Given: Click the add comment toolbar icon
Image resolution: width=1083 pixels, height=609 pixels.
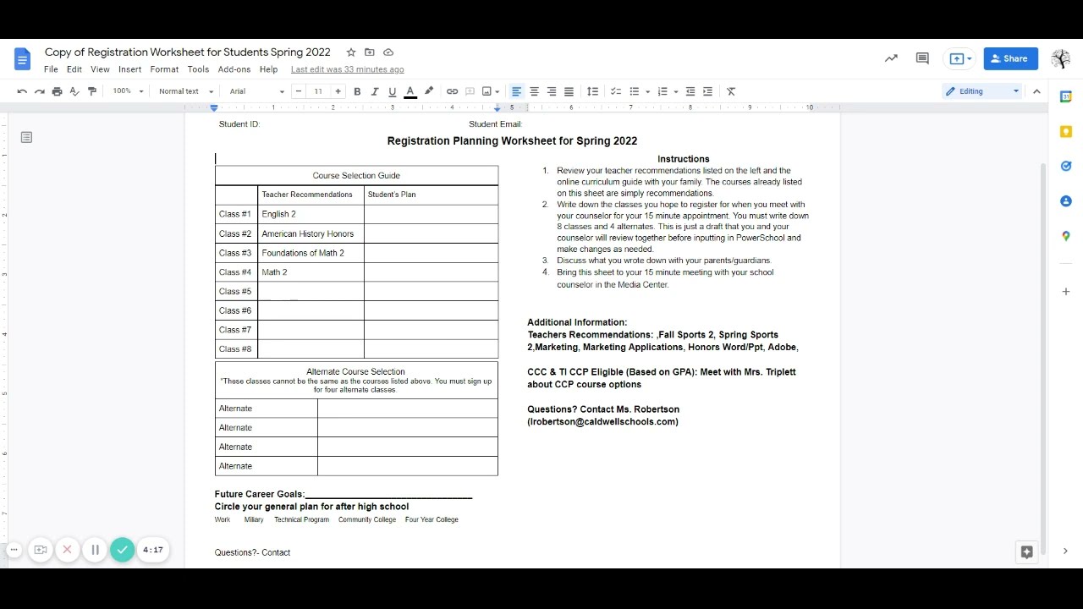Looking at the screenshot, I should [x=470, y=91].
